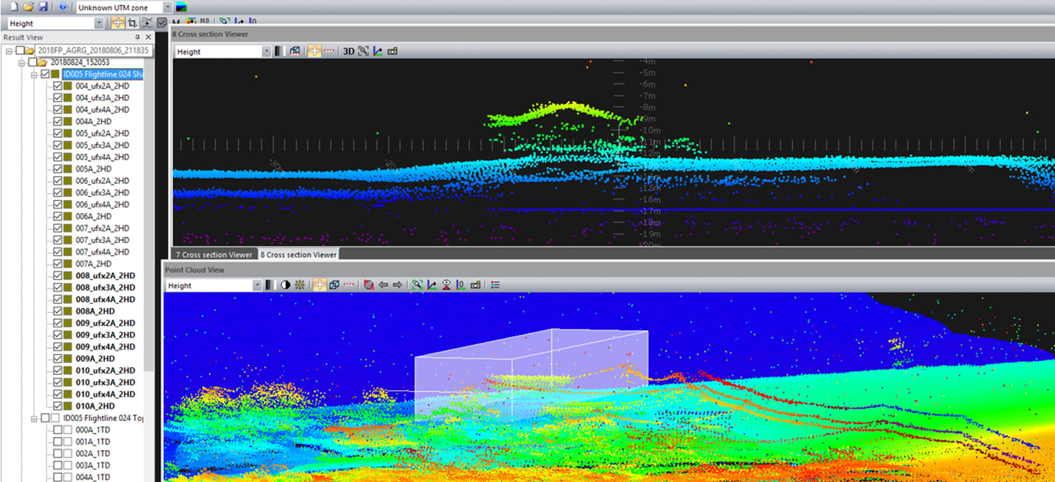Click the contrast half-circle icon in Point Cloud View
Screen dimensions: 1055x482
click(285, 285)
